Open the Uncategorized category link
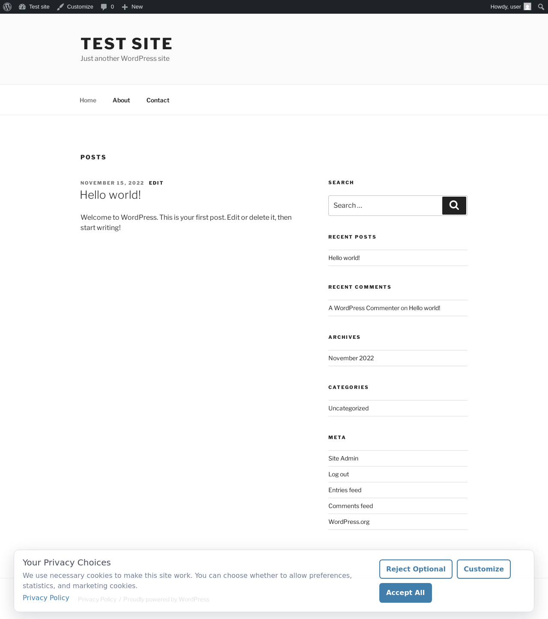The height and width of the screenshot is (619, 548). pyautogui.click(x=348, y=408)
